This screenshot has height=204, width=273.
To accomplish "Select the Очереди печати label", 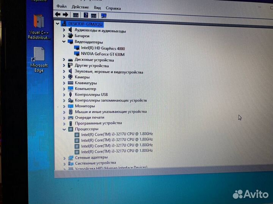I will [x=89, y=117].
